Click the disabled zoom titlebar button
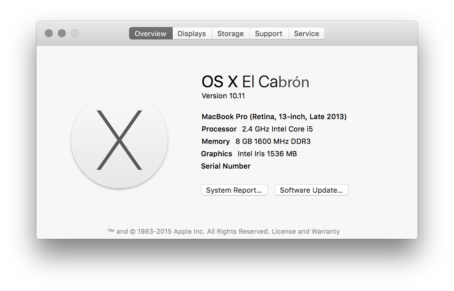454x291 pixels. (75, 33)
